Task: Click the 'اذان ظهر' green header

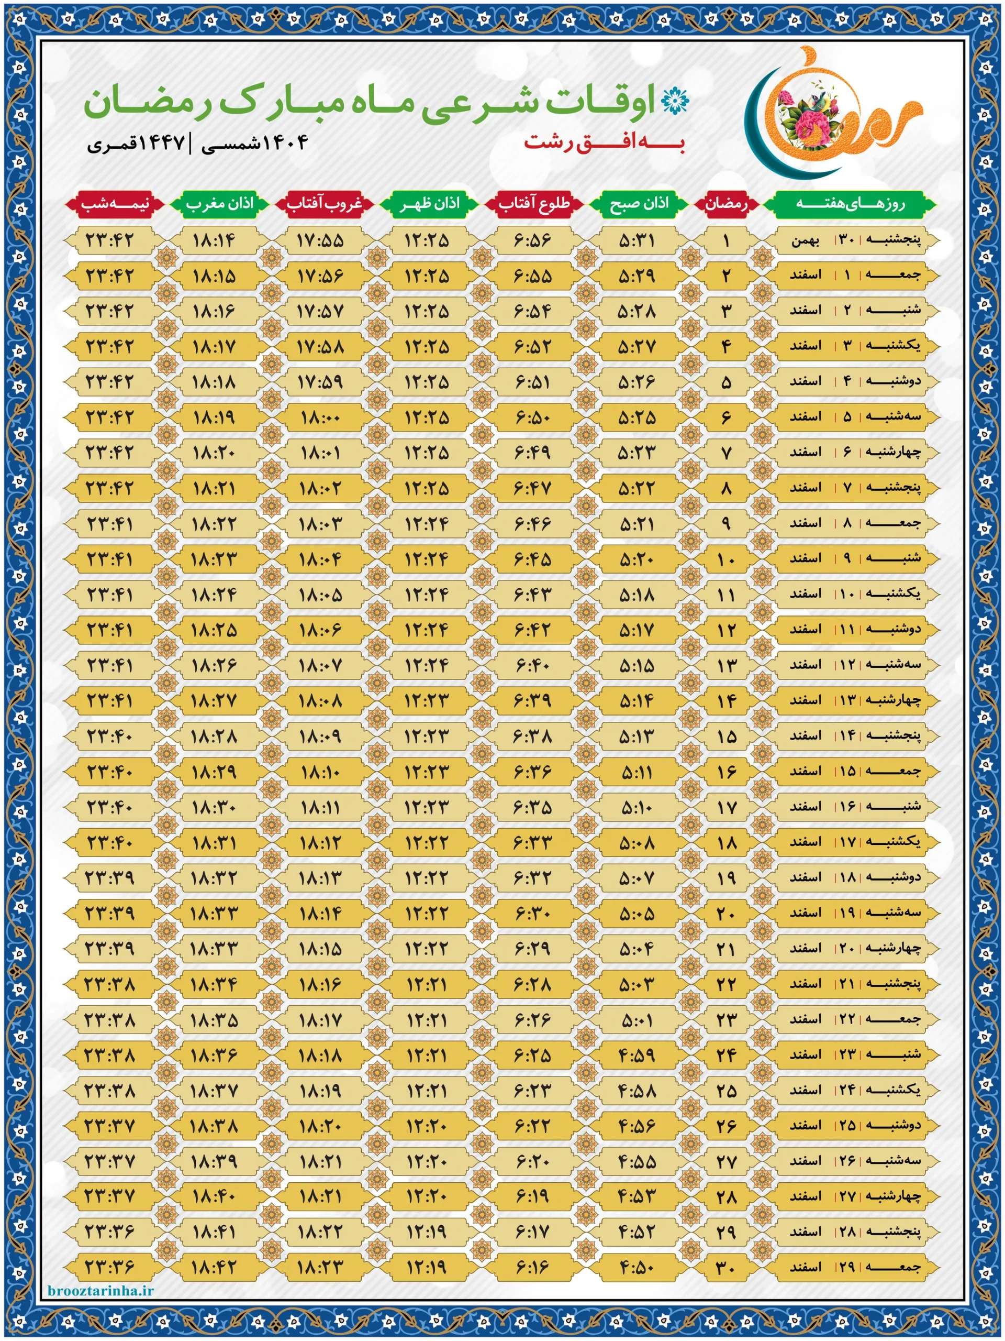Action: 429,204
